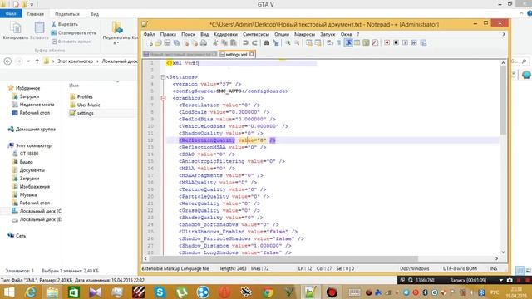This screenshot has height=299, width=532.
Task: Create a new document in Notepad++ toolbar
Action: point(150,42)
